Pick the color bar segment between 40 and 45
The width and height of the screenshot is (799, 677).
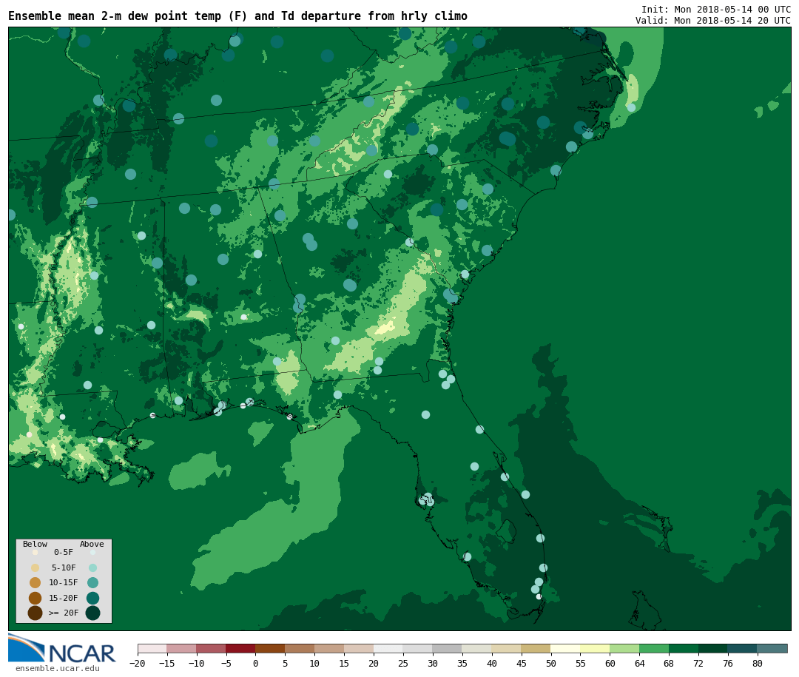click(507, 648)
